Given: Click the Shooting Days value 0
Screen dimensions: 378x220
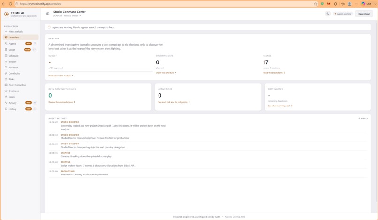Looking at the screenshot, I should point(158,62).
